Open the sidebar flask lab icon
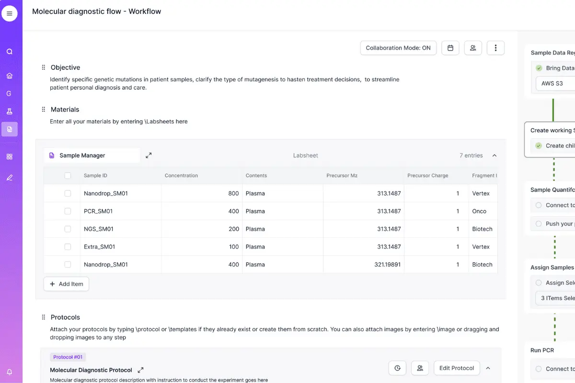 tap(10, 111)
